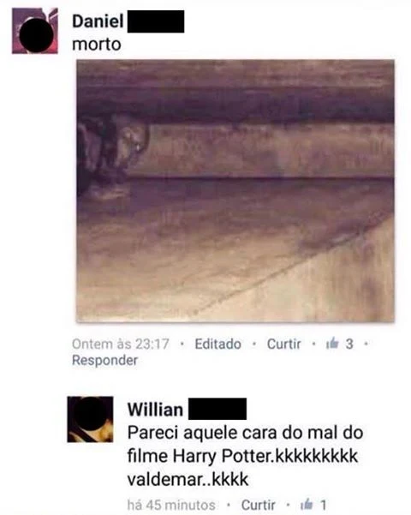Screen dimensions: 411x515
Task: Click the 'morto' comment text
Action: 97,45
